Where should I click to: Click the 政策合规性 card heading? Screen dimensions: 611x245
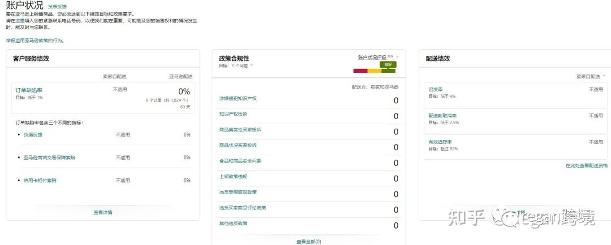pyautogui.click(x=234, y=58)
